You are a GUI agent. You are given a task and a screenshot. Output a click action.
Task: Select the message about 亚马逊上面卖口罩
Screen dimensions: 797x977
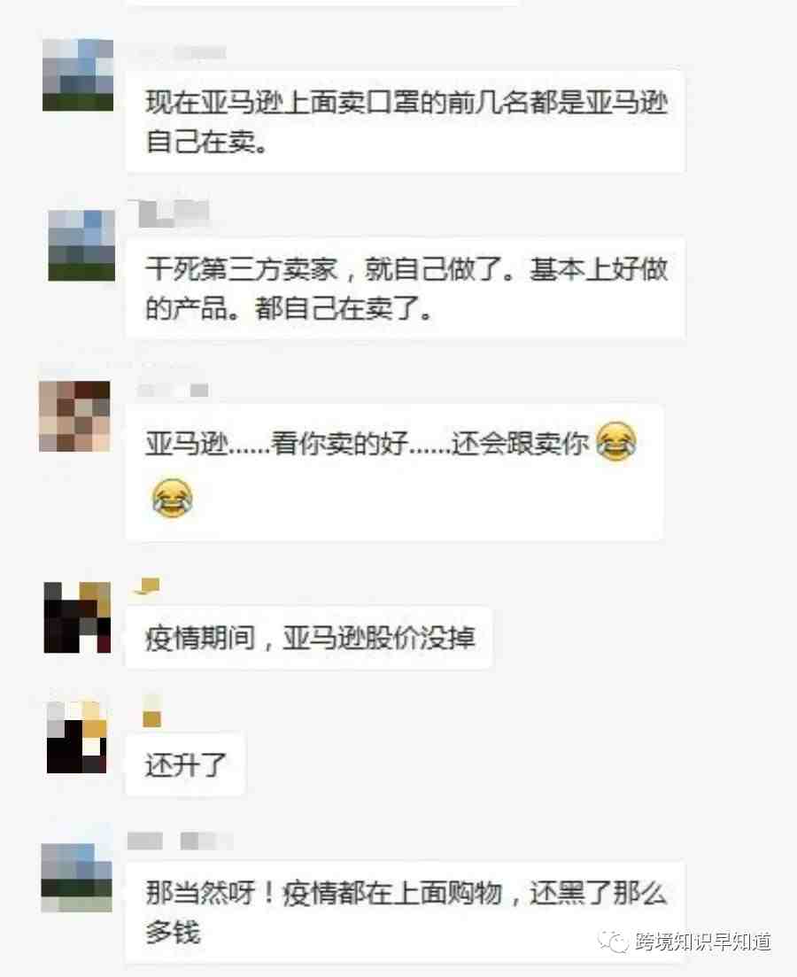pos(405,122)
